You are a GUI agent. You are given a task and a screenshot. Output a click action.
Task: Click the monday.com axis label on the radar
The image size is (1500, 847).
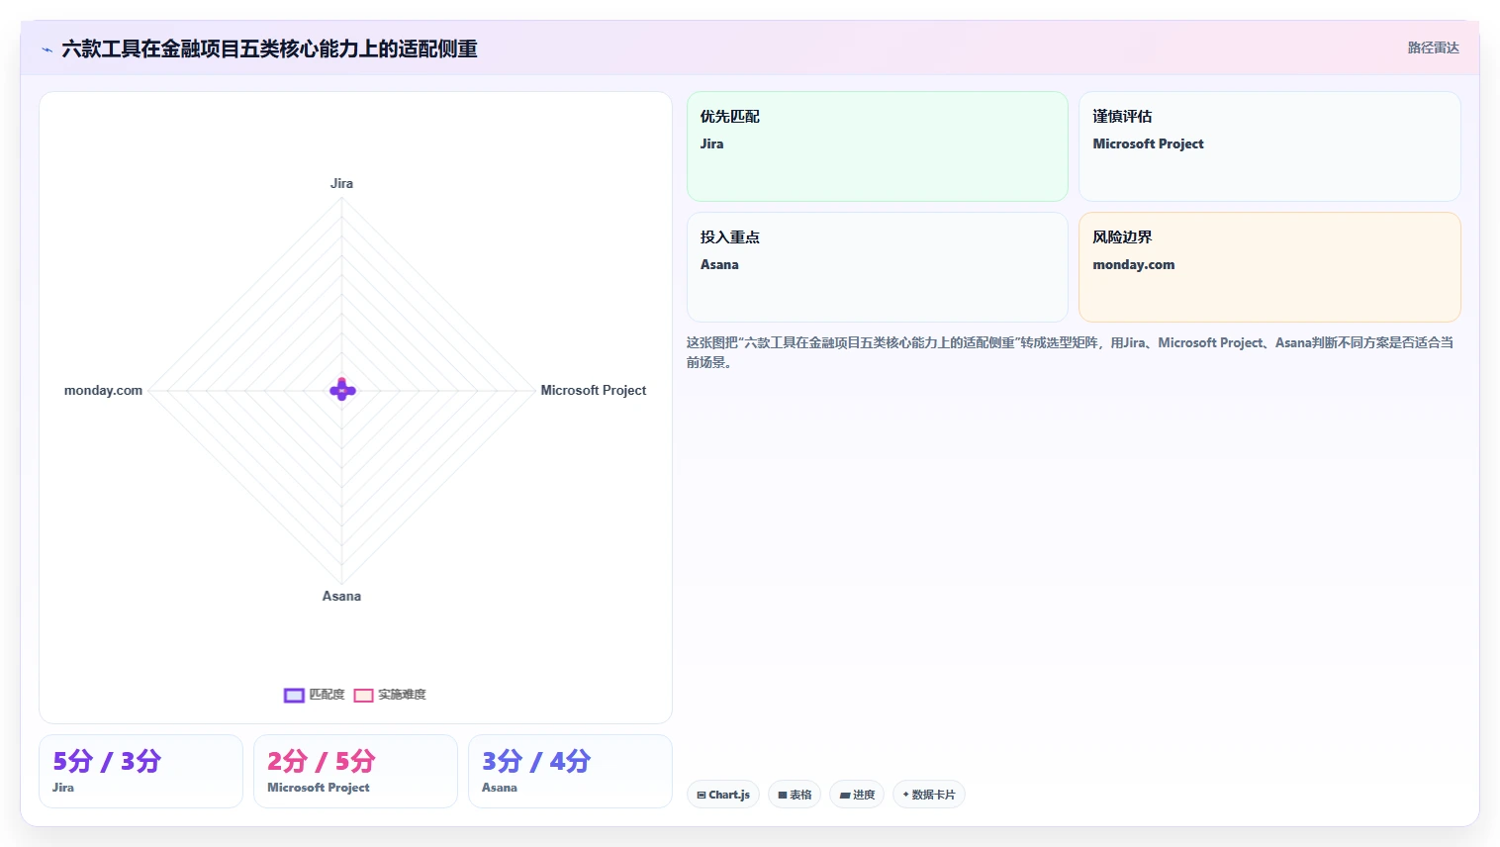(103, 390)
